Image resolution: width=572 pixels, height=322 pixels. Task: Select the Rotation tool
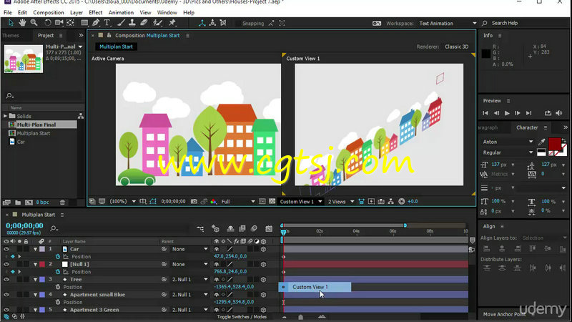pos(48,23)
